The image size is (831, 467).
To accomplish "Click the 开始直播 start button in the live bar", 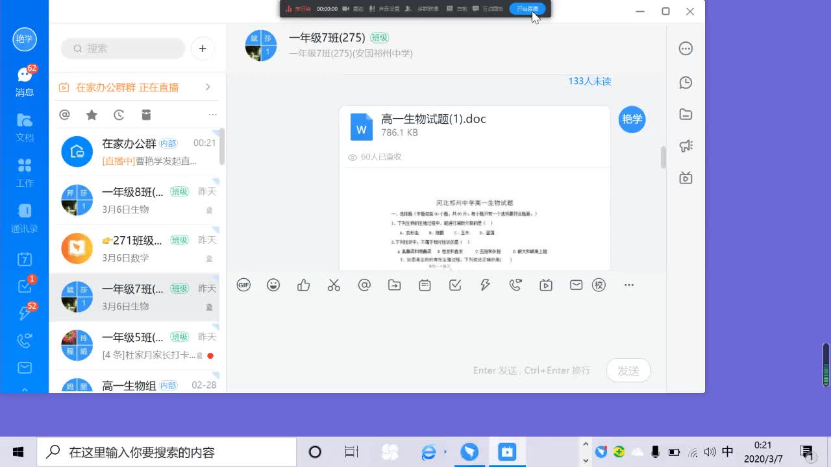I will tap(527, 9).
